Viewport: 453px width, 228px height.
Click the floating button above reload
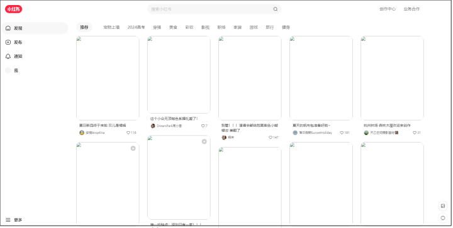click(x=442, y=206)
